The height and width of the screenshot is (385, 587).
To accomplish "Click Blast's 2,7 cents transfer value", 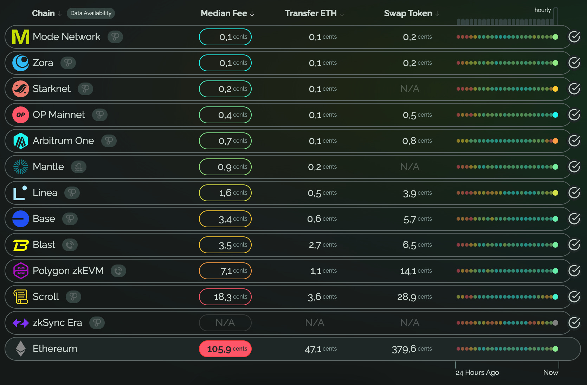I will (x=323, y=245).
